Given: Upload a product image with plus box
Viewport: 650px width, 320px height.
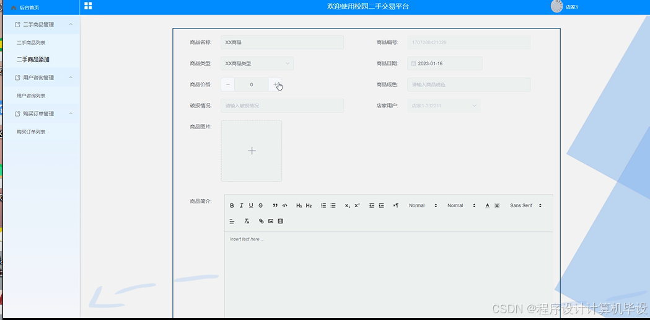Looking at the screenshot, I should [252, 151].
